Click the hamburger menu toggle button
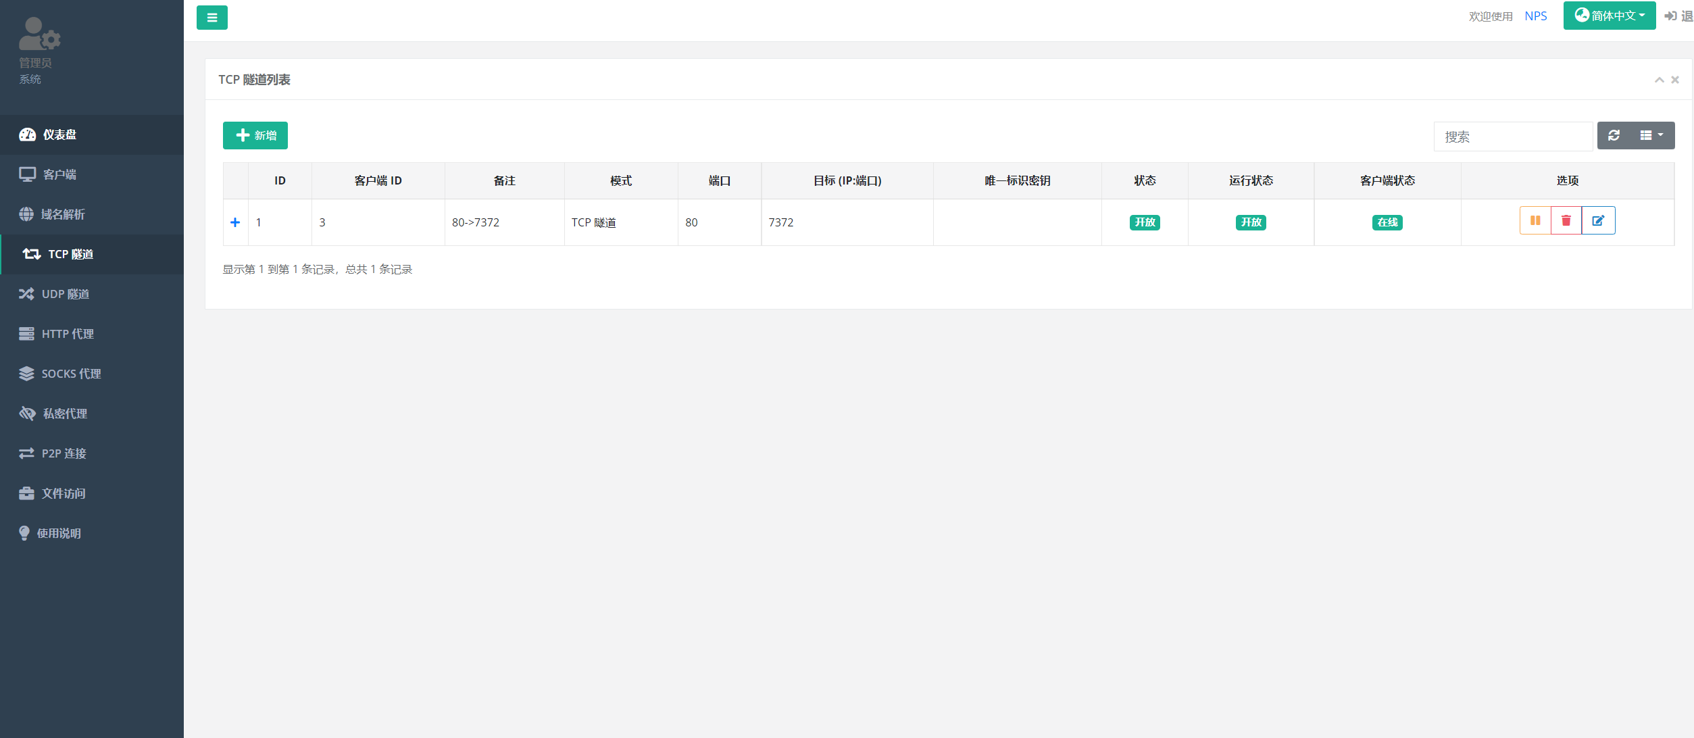1694x738 pixels. [x=211, y=18]
